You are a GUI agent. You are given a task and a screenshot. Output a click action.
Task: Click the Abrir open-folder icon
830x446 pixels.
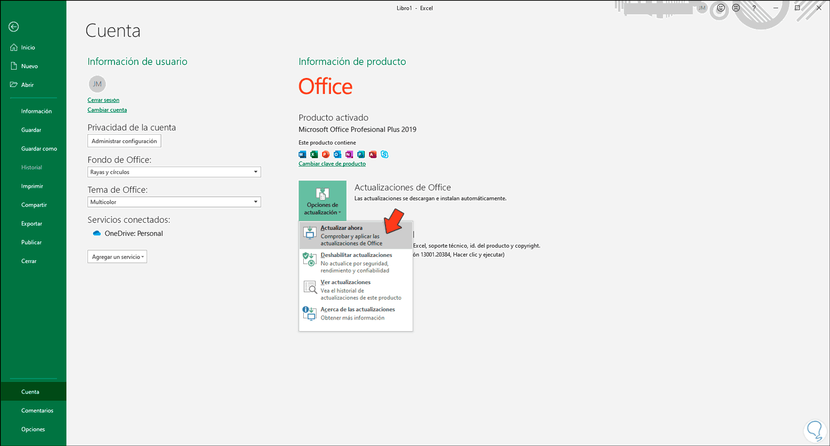[14, 85]
